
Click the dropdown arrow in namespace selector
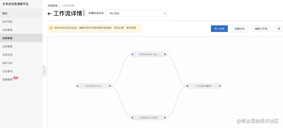165,13
